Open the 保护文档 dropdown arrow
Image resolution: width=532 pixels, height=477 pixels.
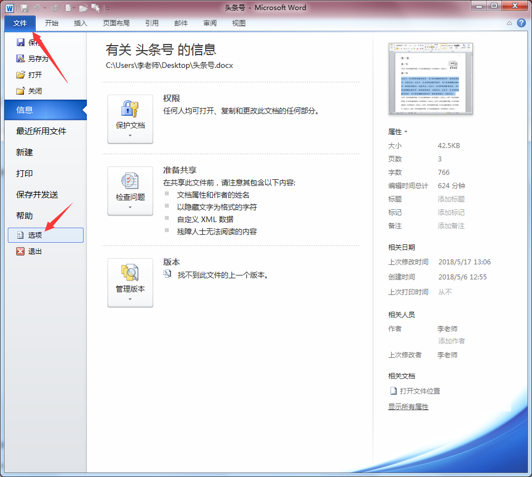130,136
